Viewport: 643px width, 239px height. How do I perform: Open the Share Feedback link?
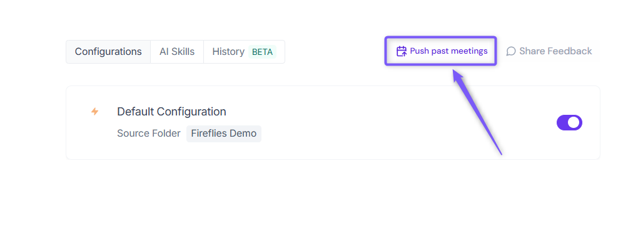tap(549, 51)
